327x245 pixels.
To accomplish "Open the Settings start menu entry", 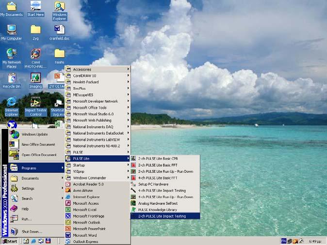I will [36, 188].
